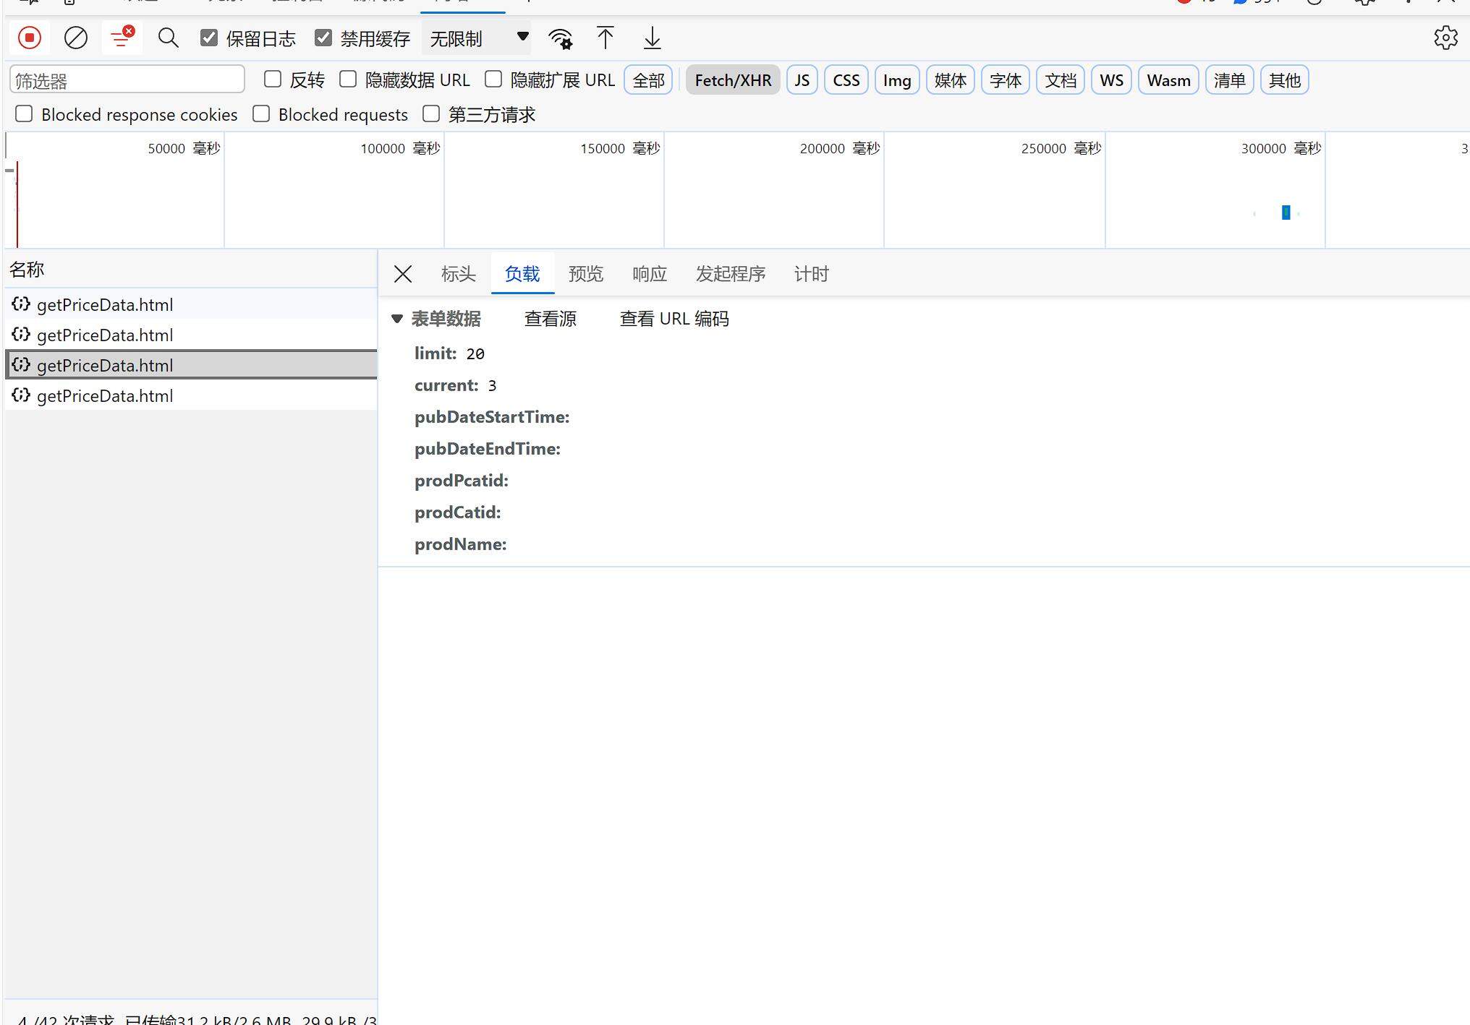
Task: Toggle the filter bar icon
Action: [x=121, y=38]
